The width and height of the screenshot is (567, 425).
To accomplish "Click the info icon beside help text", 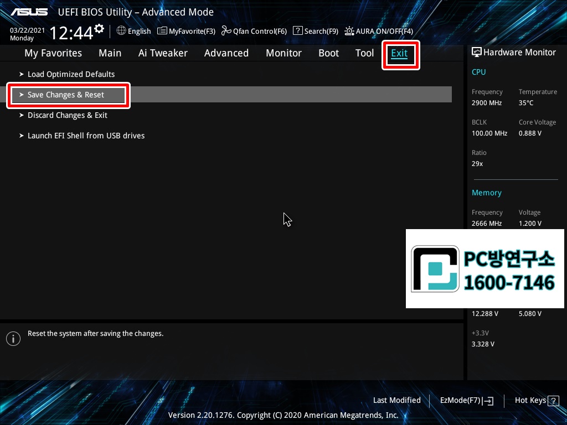I will pyautogui.click(x=13, y=339).
